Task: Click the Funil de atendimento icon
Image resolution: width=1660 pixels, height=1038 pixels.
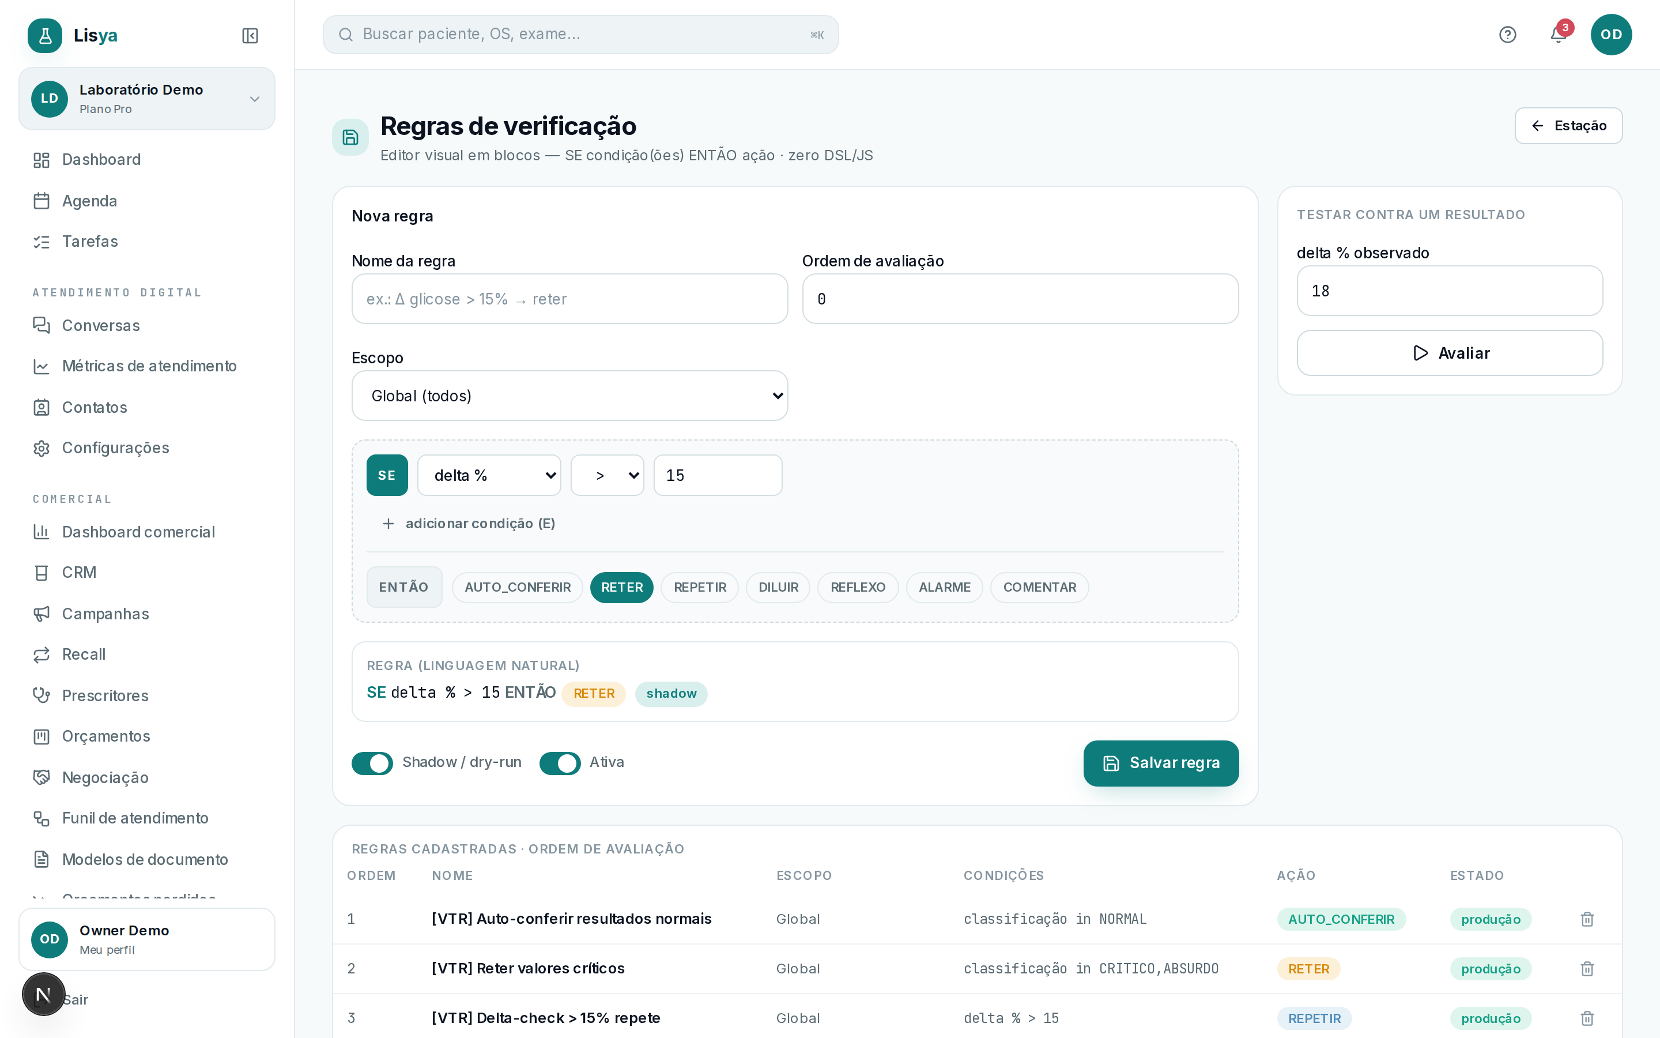Action: (x=41, y=818)
